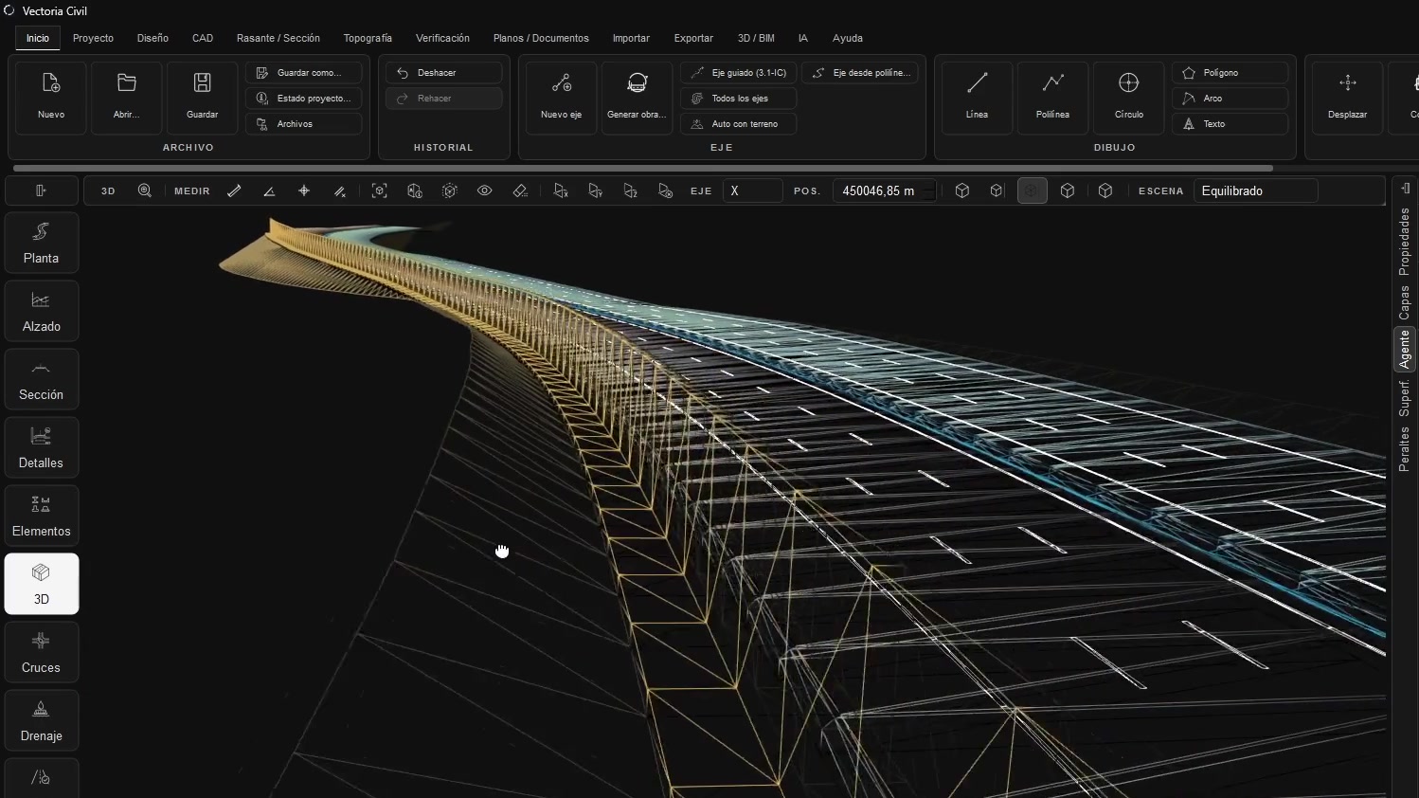Select the Arco drawing tool
Image resolution: width=1419 pixels, height=798 pixels.
[1230, 99]
